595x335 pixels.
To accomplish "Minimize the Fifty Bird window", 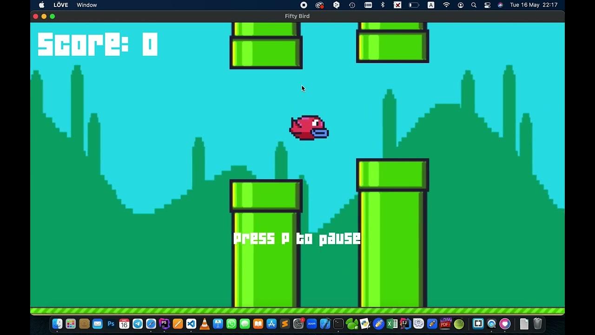I will 44,16.
